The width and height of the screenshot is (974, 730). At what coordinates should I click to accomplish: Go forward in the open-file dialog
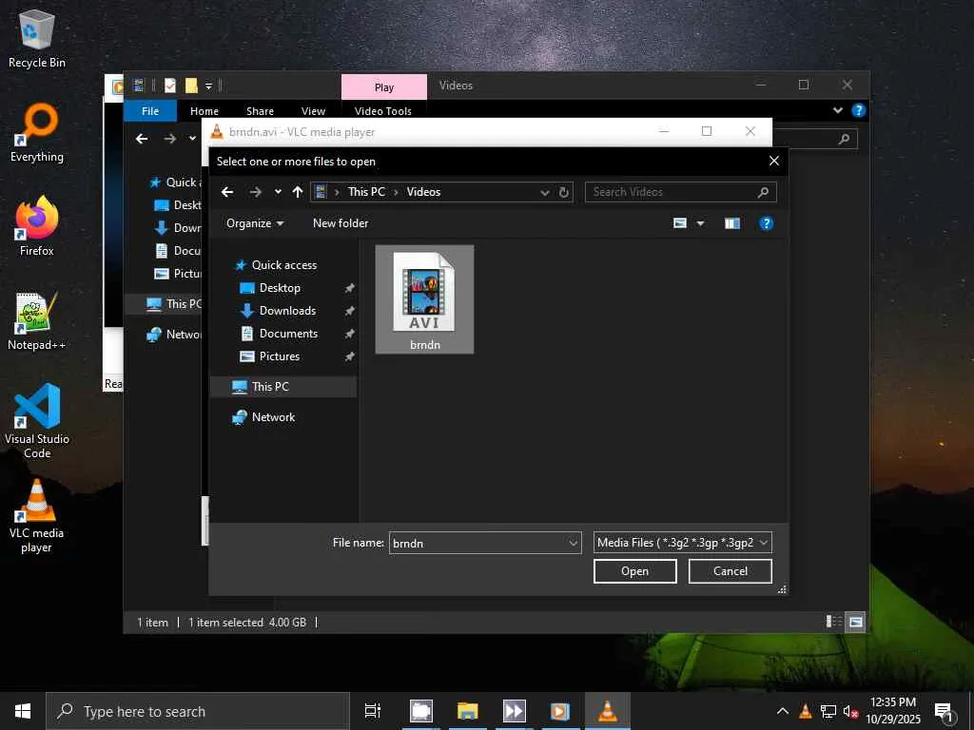click(x=255, y=192)
